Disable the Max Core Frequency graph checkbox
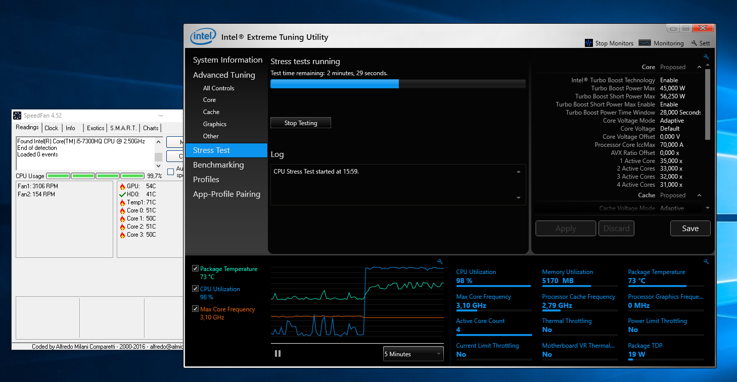The height and width of the screenshot is (382, 737). 196,309
